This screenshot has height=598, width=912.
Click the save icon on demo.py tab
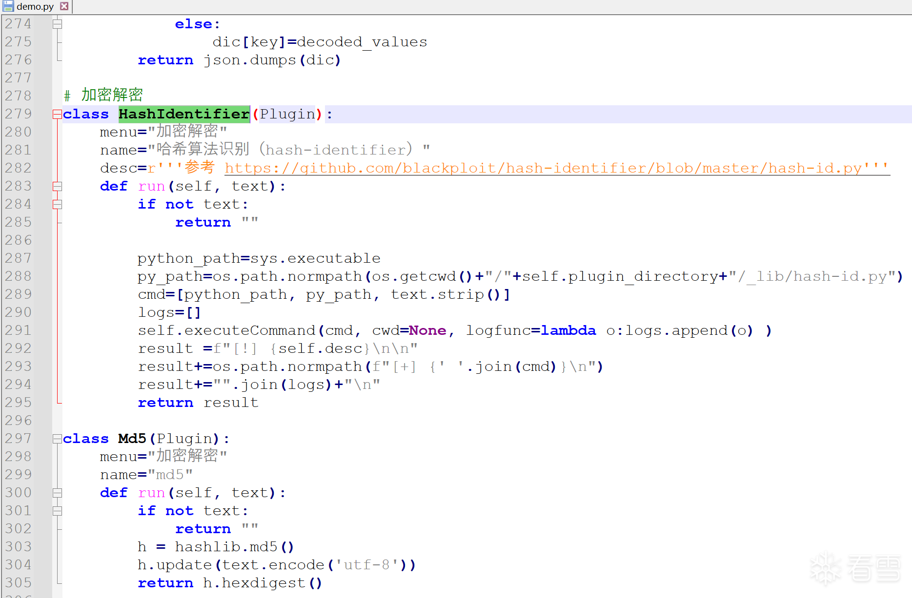pos(8,6)
